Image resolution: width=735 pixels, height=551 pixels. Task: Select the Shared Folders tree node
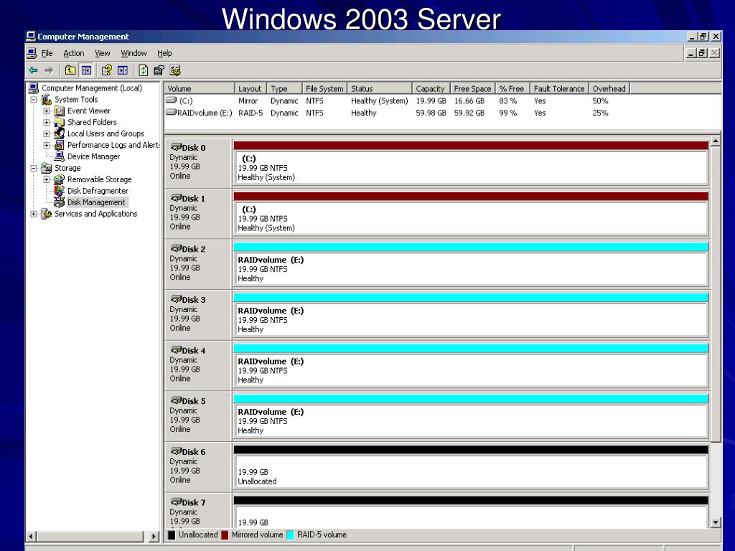click(92, 122)
